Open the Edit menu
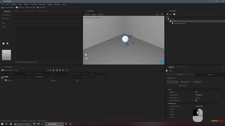The image size is (225, 126). (x=7, y=5)
